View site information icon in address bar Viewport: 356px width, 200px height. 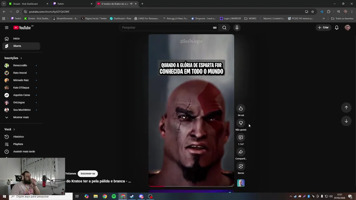pos(25,12)
